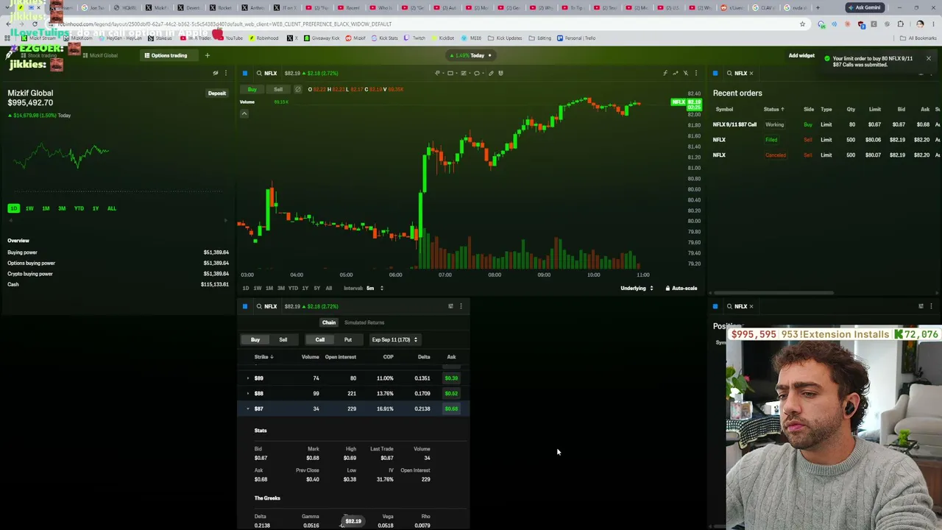Click the $0.52 ask for $88 strike
This screenshot has height=530, width=942.
(451, 393)
